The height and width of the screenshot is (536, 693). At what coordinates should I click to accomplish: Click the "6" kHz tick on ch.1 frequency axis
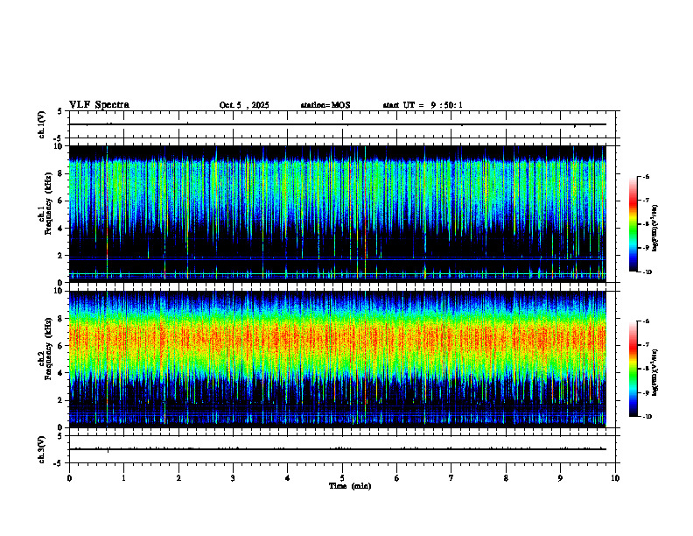click(x=61, y=201)
